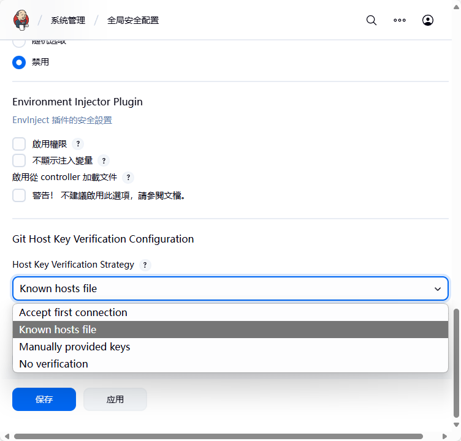The width and height of the screenshot is (461, 441).
Task: Collapse the Known hosts file dropdown
Action: (230, 288)
